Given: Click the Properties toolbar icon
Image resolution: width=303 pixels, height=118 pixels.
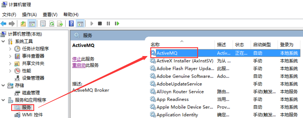Looking at the screenshot, I should coord(43,24).
